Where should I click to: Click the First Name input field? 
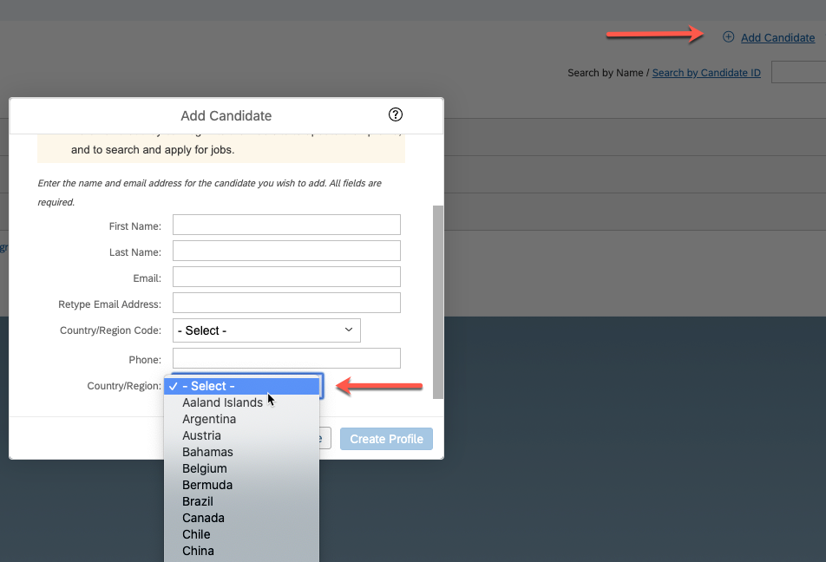pos(286,225)
